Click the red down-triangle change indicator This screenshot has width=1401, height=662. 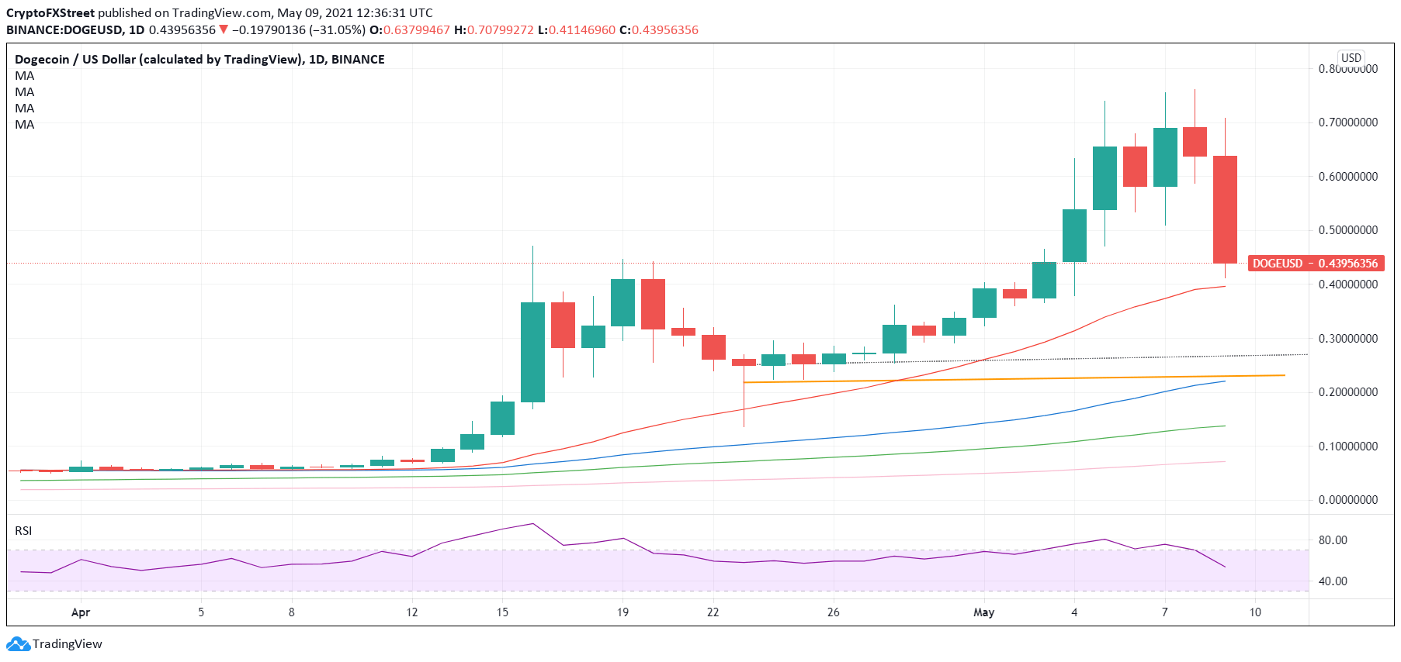(x=224, y=30)
